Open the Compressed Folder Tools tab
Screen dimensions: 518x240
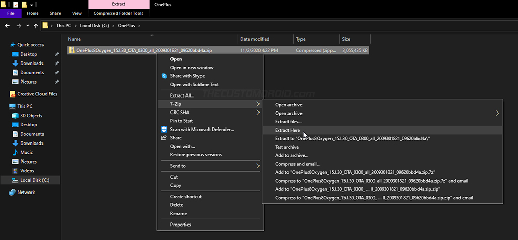point(119,13)
